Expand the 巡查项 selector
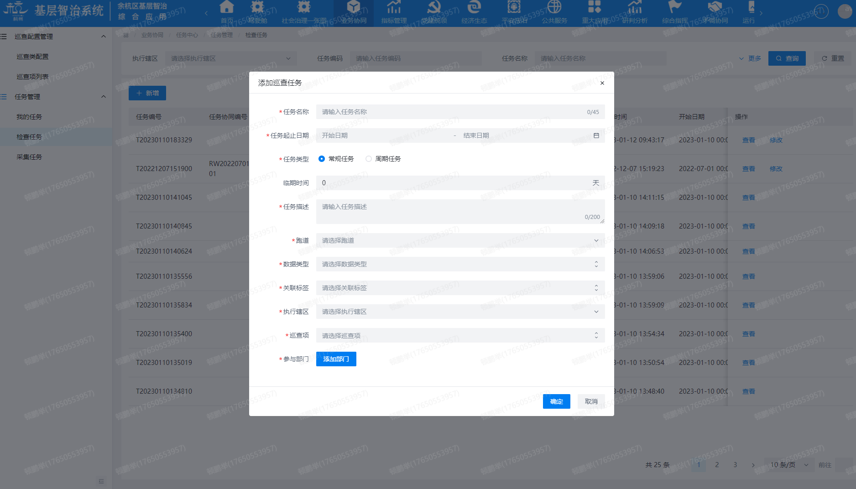 [x=460, y=335]
